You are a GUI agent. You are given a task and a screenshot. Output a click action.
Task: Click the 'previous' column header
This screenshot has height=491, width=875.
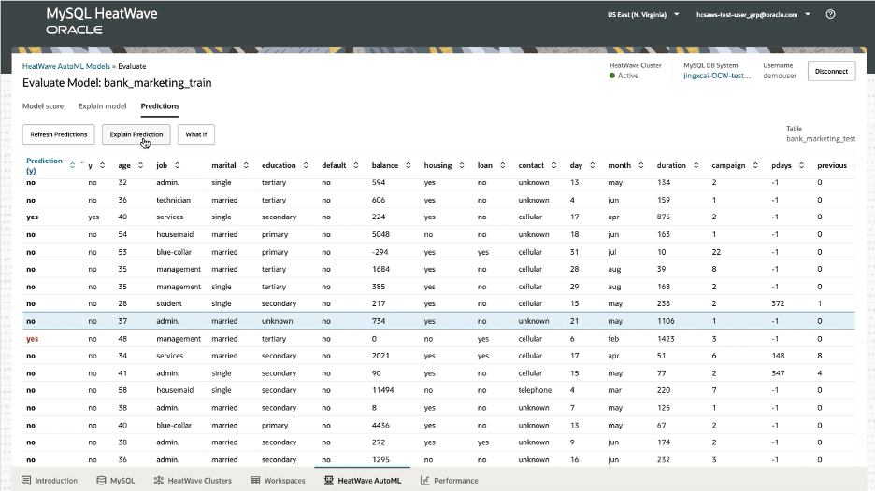(x=831, y=165)
